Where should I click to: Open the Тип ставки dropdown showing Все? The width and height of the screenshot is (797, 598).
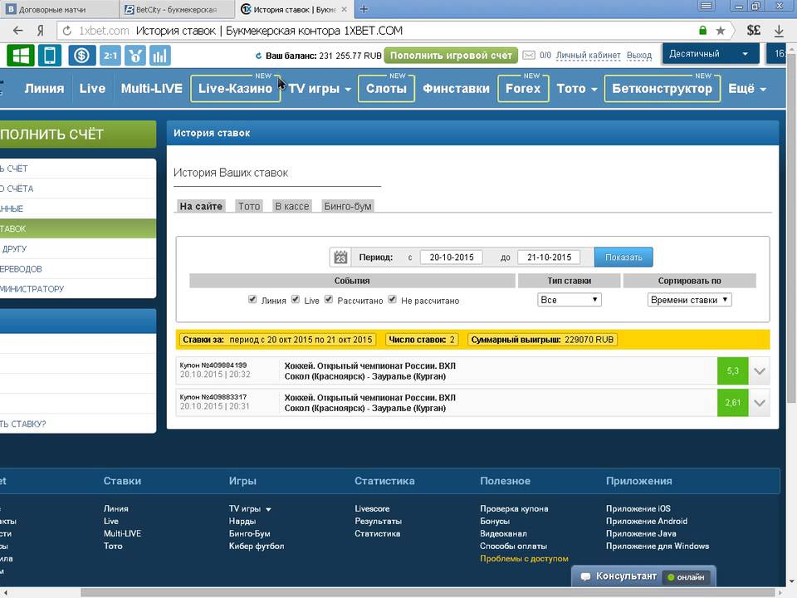coord(570,300)
